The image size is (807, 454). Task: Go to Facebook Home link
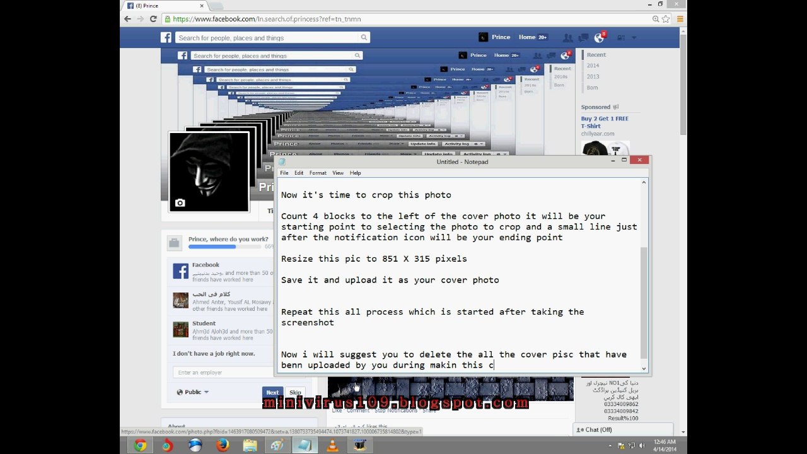click(x=527, y=37)
